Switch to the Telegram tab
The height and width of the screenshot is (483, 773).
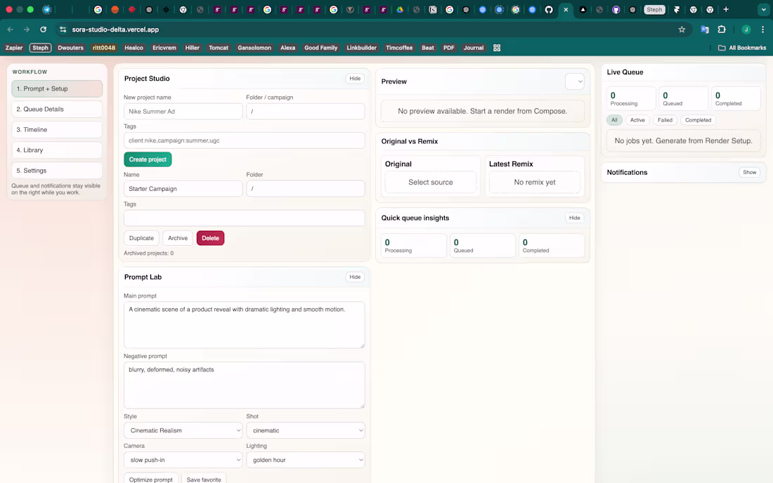(x=47, y=9)
